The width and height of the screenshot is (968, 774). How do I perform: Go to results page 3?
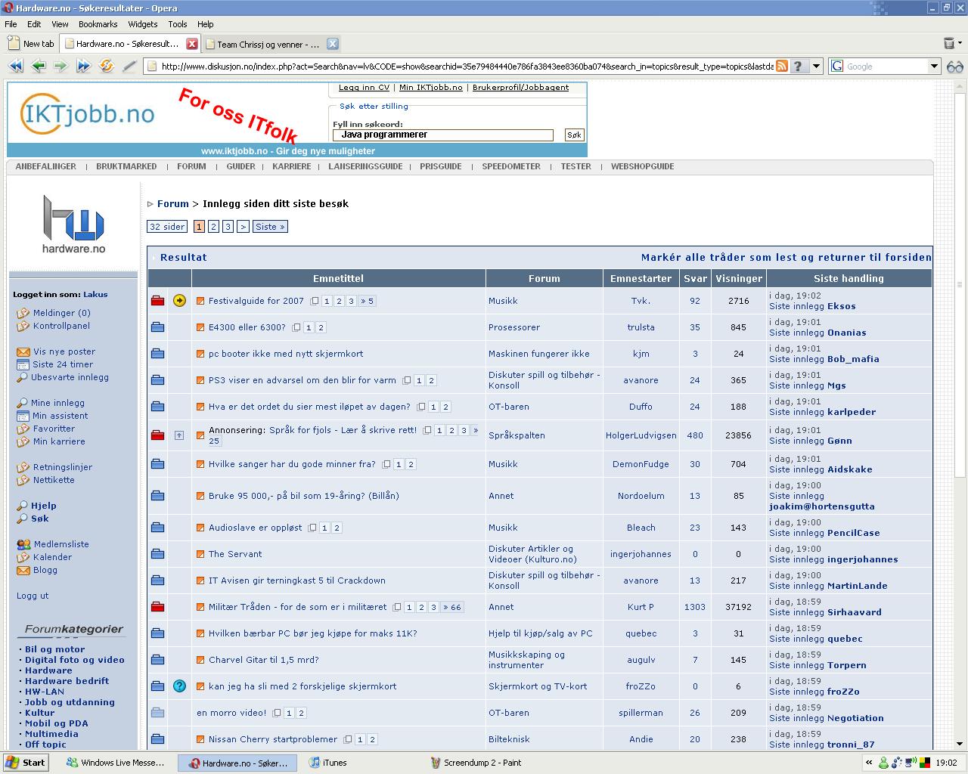coord(228,227)
